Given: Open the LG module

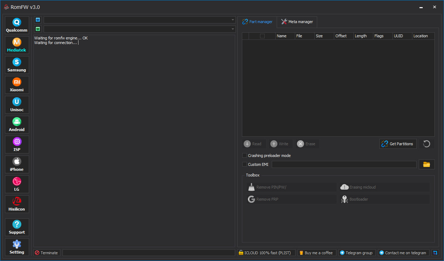Looking at the screenshot, I should tap(17, 184).
